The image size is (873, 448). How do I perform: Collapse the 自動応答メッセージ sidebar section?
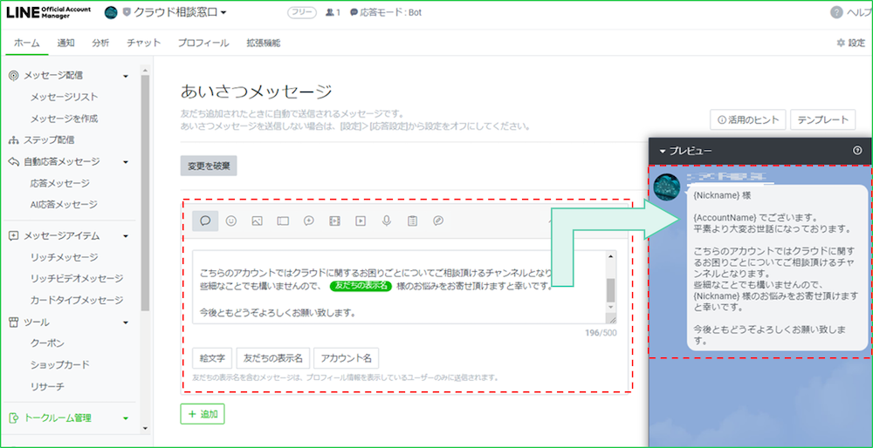pos(126,162)
